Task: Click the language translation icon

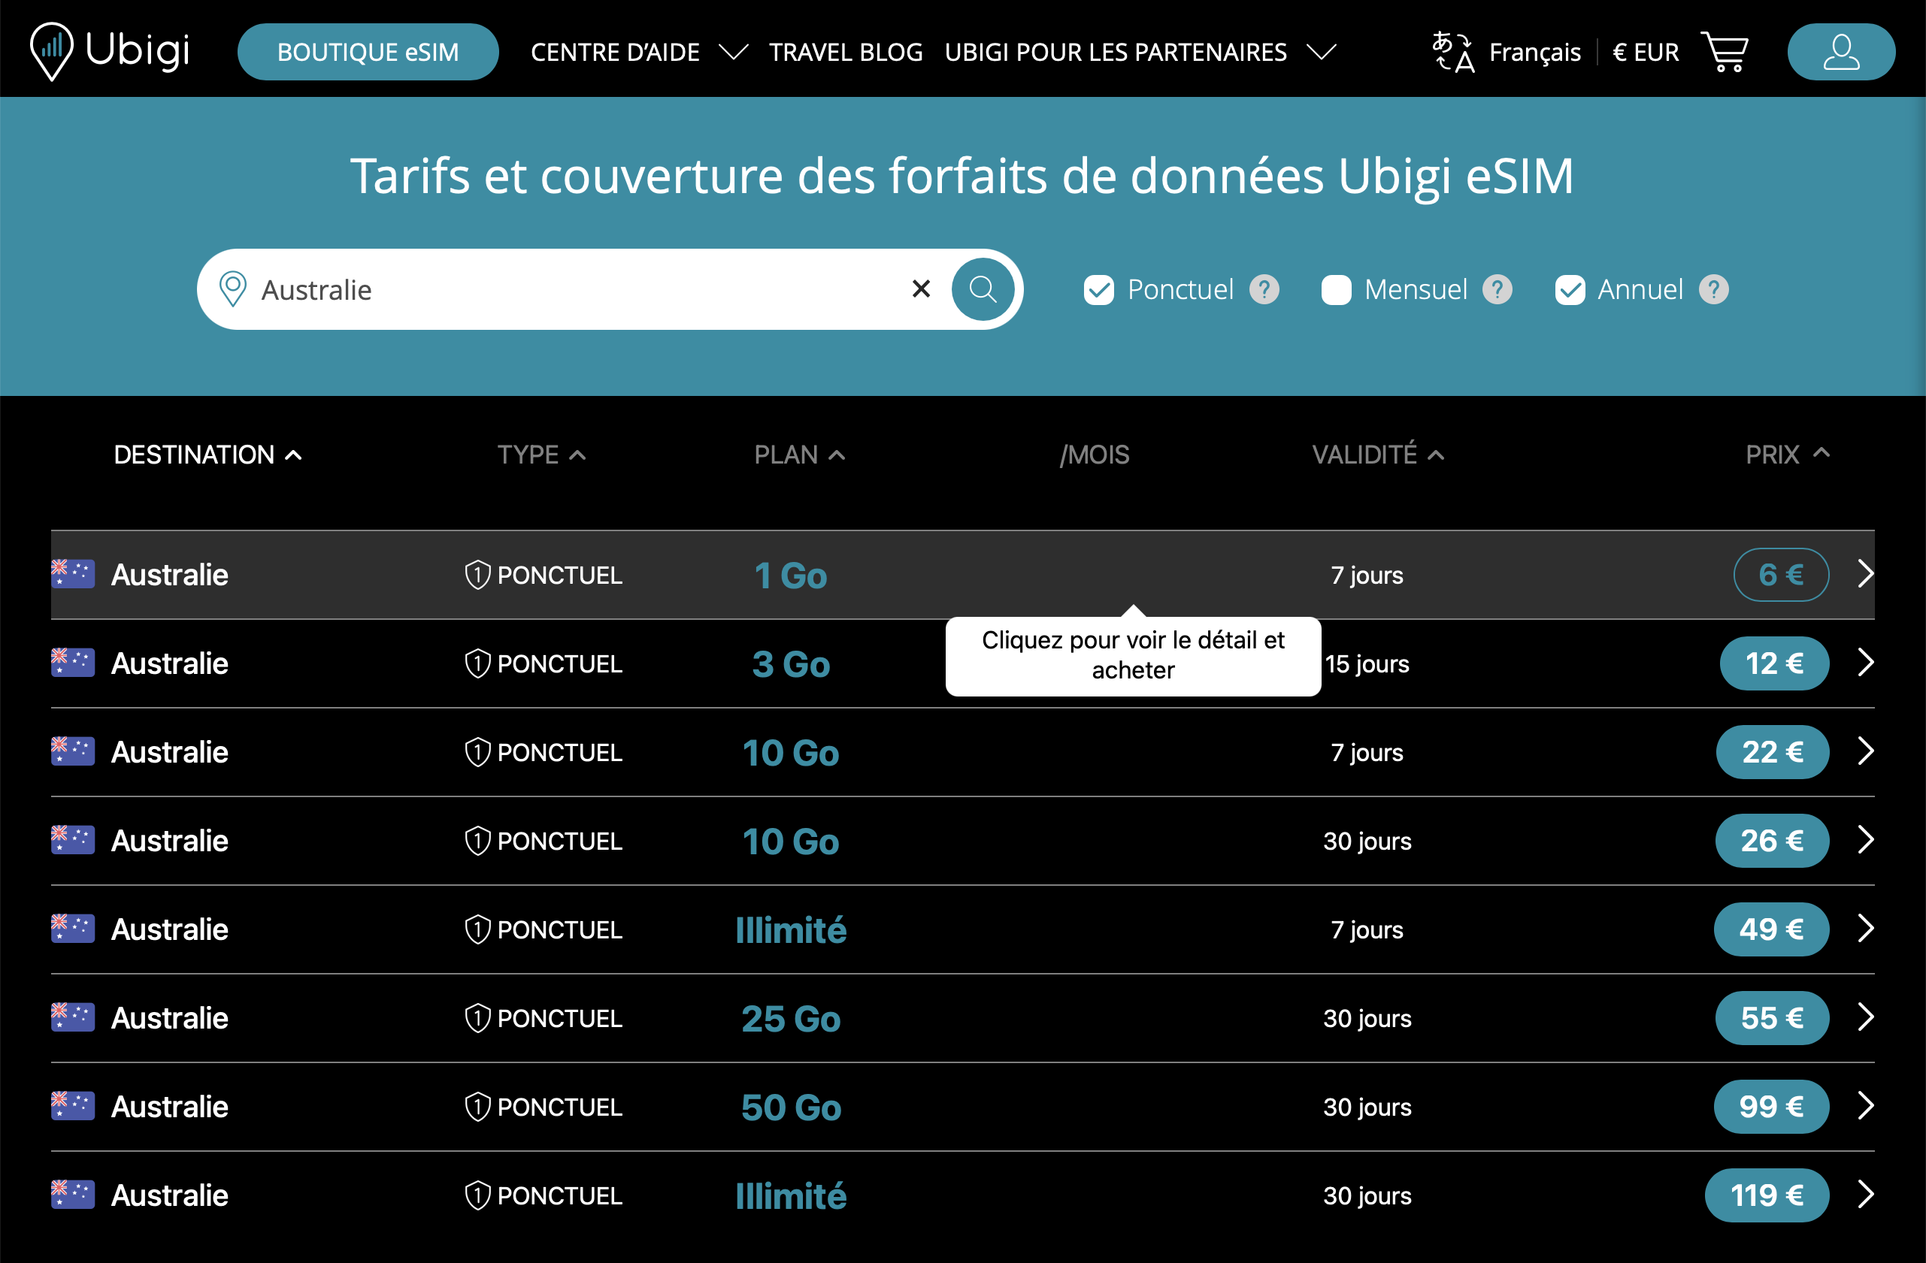Action: 1452,53
